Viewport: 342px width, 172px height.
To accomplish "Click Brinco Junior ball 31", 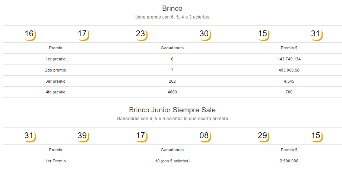I will tap(30, 136).
